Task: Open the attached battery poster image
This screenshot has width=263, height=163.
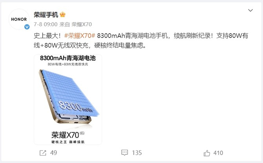Action: (68, 100)
